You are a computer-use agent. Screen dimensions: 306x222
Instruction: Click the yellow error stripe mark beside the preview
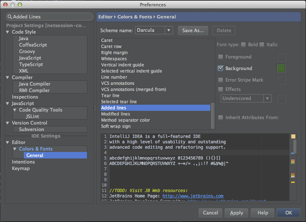pyautogui.click(x=293, y=136)
